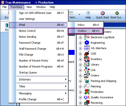Select Number of Recent Programs
126x106 pixels.
tap(39, 67)
